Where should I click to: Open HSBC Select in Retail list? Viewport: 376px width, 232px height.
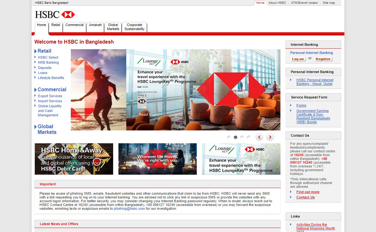coord(48,57)
